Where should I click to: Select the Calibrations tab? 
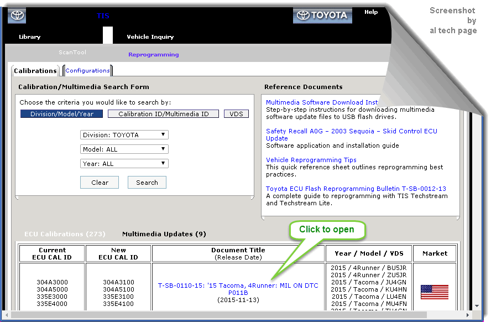(x=35, y=71)
